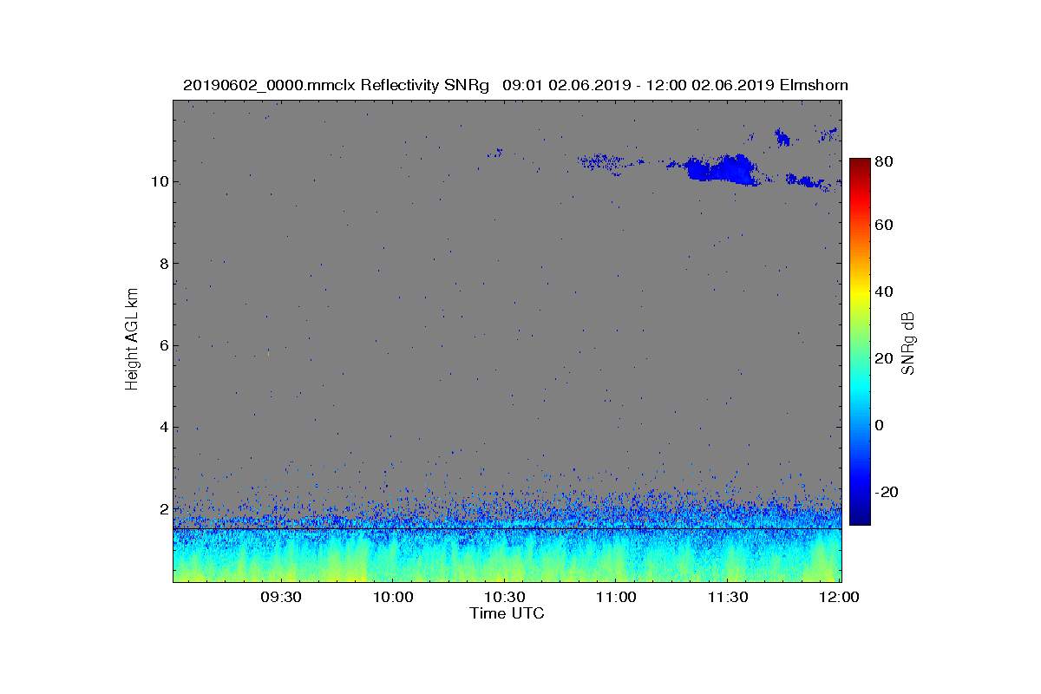Click the 11:00 time tick label
The width and height of the screenshot is (1041, 694).
[x=617, y=597]
